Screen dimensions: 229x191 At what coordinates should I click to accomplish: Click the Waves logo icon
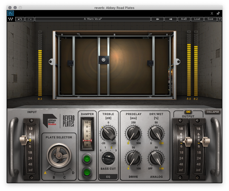pyautogui.click(x=11, y=19)
